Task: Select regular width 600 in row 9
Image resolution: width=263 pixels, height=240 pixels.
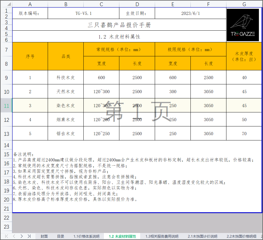Action: [101, 77]
